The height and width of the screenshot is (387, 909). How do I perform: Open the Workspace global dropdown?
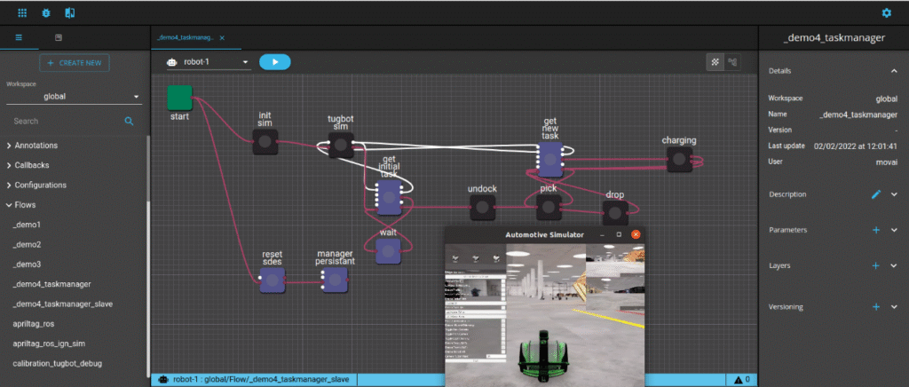point(74,97)
